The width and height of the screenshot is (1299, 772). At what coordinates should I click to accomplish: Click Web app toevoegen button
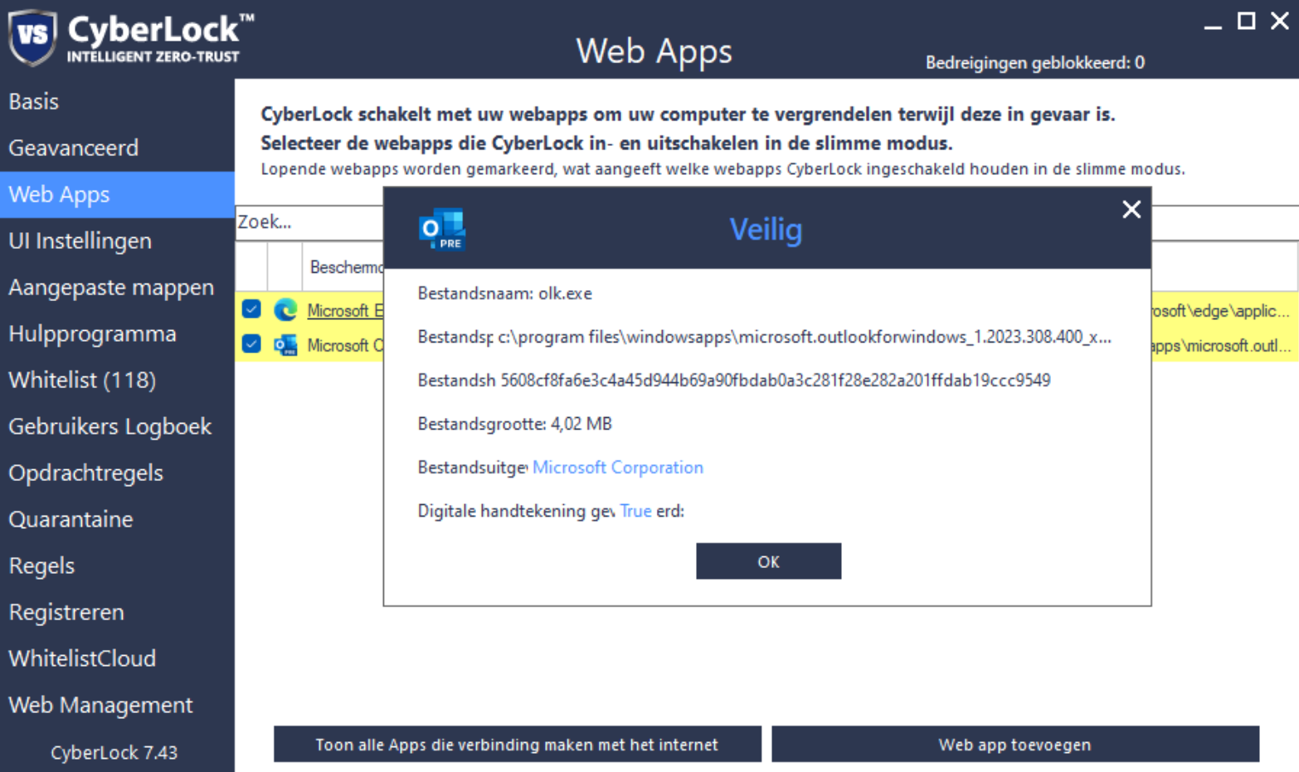(1014, 745)
